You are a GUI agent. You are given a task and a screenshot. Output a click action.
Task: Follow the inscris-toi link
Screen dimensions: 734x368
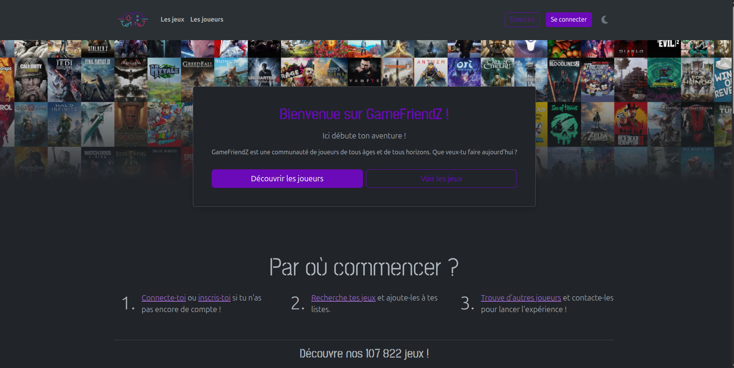point(214,298)
